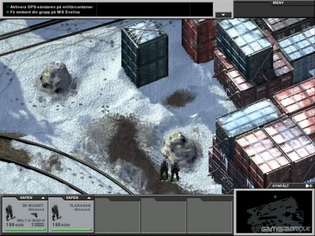This screenshot has height=236, width=315.
Task: Open De Musset's VAPEN tab
Action: (26, 198)
